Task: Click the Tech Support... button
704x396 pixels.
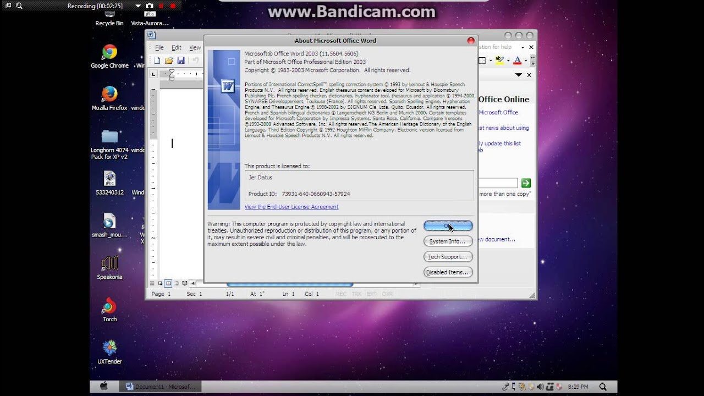Action: 448,257
